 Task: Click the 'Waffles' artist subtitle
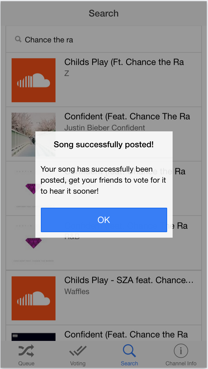coord(77,291)
